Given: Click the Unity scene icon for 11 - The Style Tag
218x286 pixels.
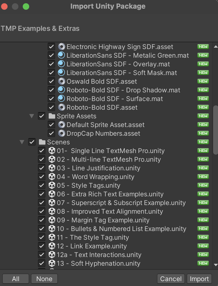Looking at the screenshot, I should point(52,237).
